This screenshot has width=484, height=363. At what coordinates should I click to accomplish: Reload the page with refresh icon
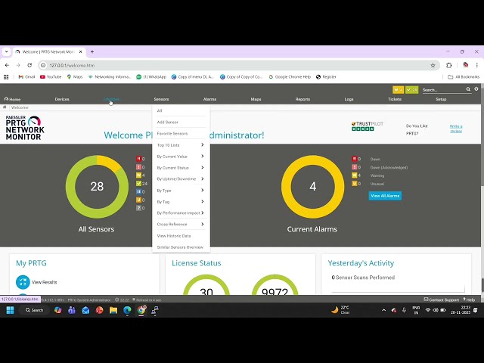pos(29,66)
